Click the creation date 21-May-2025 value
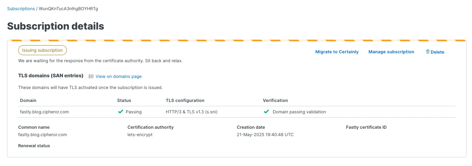 [265, 135]
